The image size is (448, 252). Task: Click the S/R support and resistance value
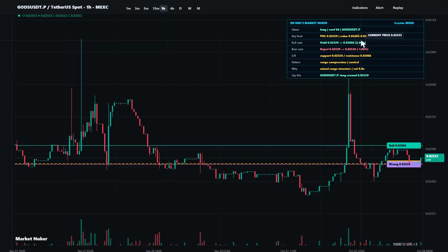345,56
